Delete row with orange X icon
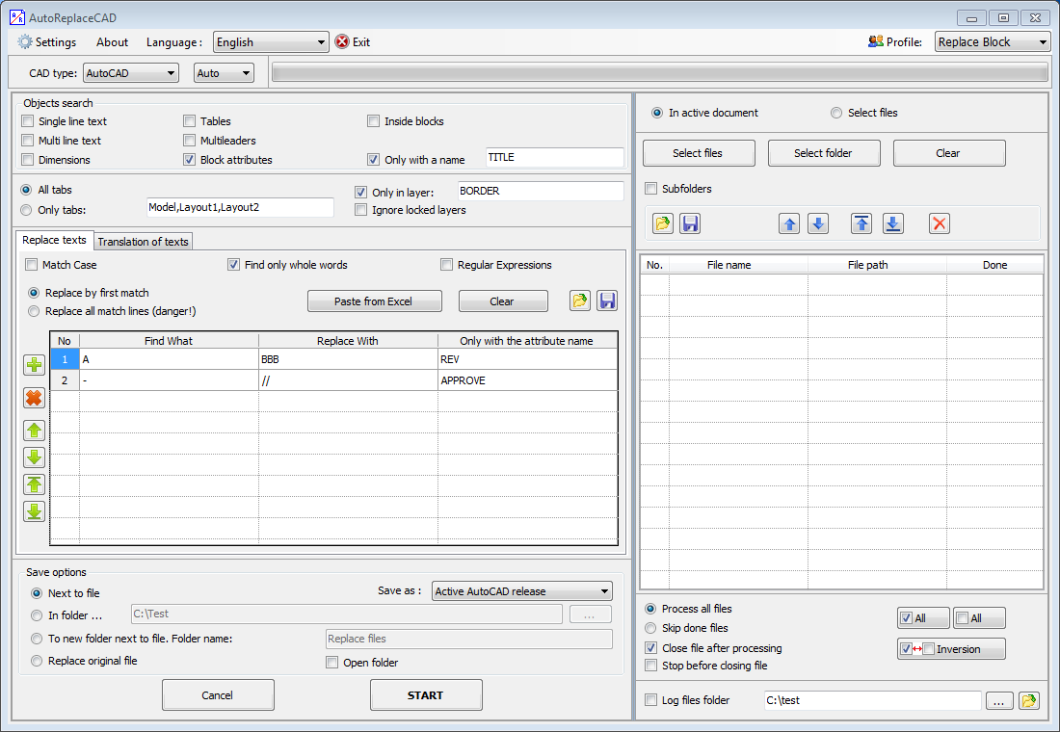The height and width of the screenshot is (732, 1060). click(x=34, y=398)
